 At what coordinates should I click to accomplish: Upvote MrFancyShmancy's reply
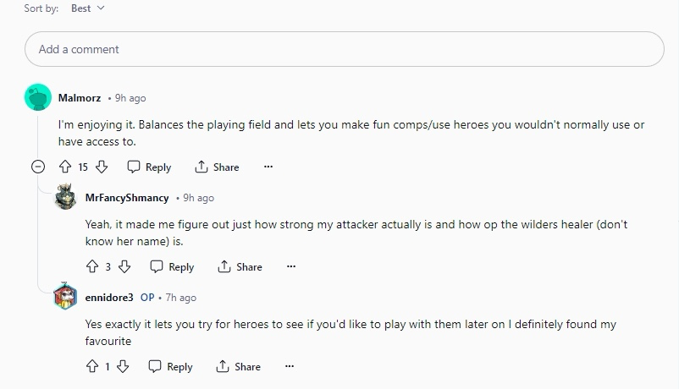coord(91,266)
